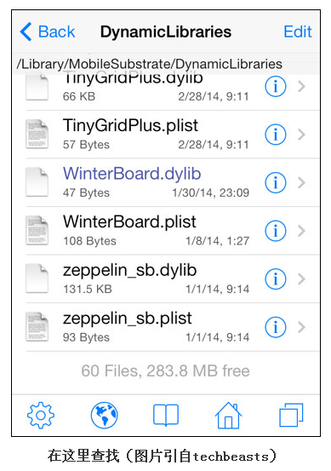Show info for zeppelin_sb.plist
This screenshot has height=471, width=331.
(x=276, y=327)
